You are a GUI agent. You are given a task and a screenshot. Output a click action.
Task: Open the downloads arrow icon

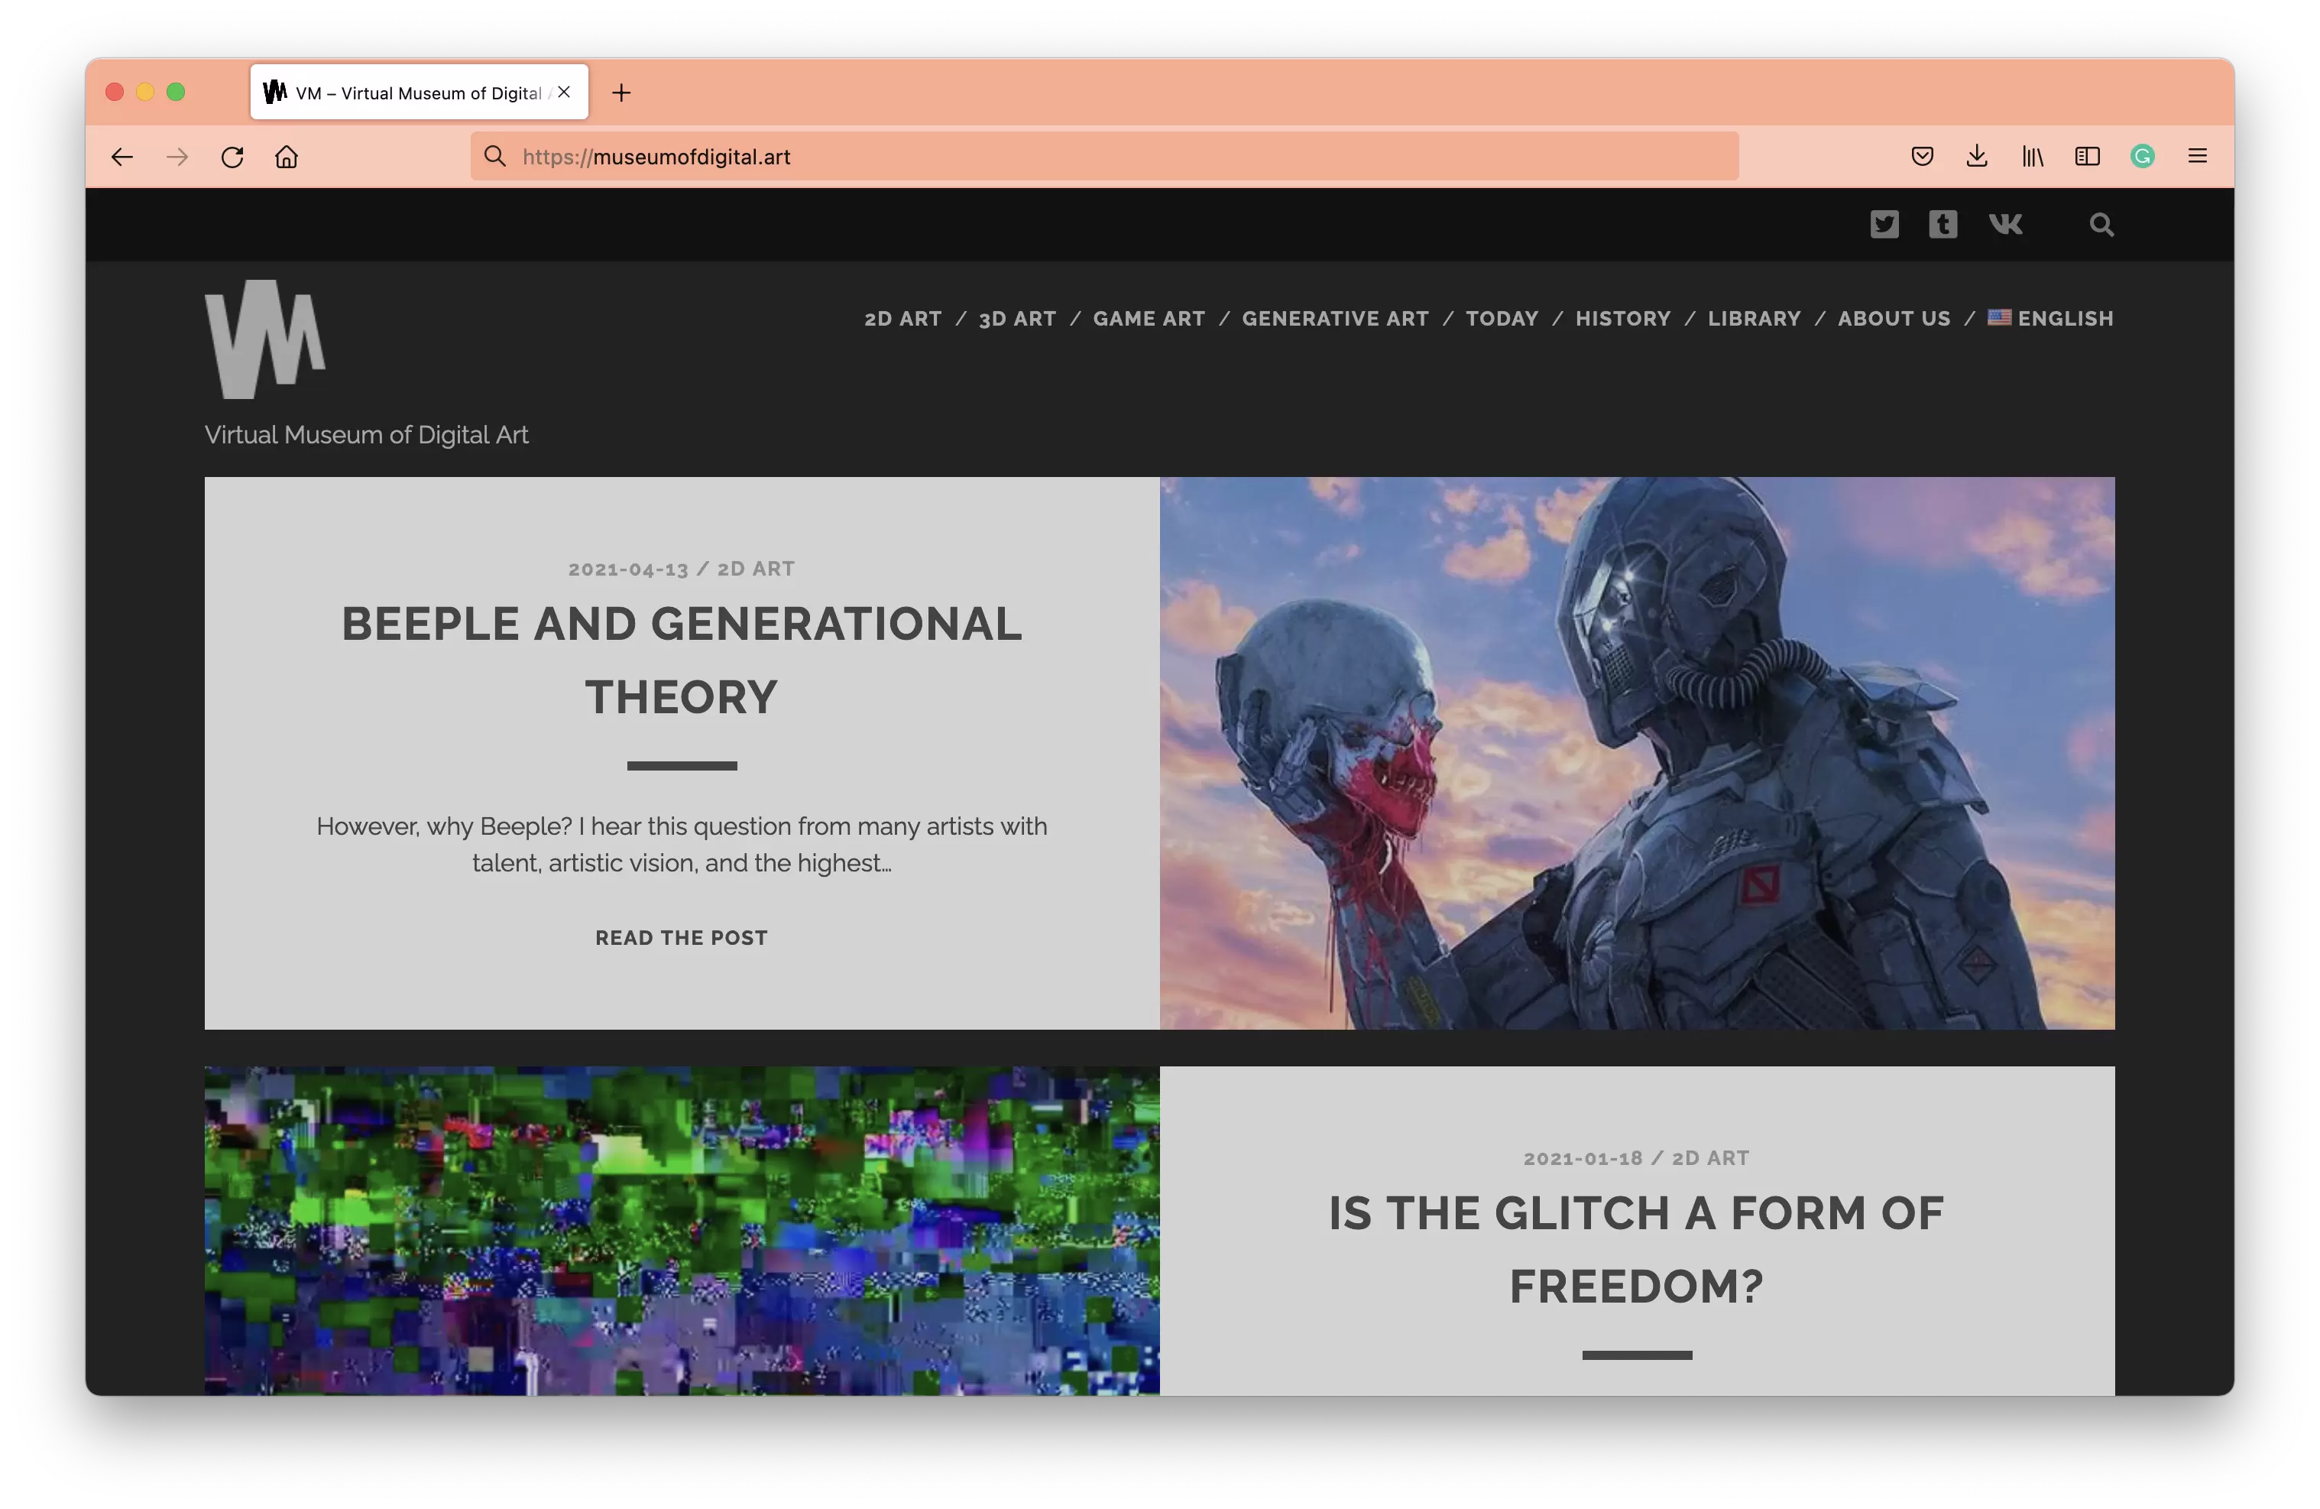pos(1977,156)
